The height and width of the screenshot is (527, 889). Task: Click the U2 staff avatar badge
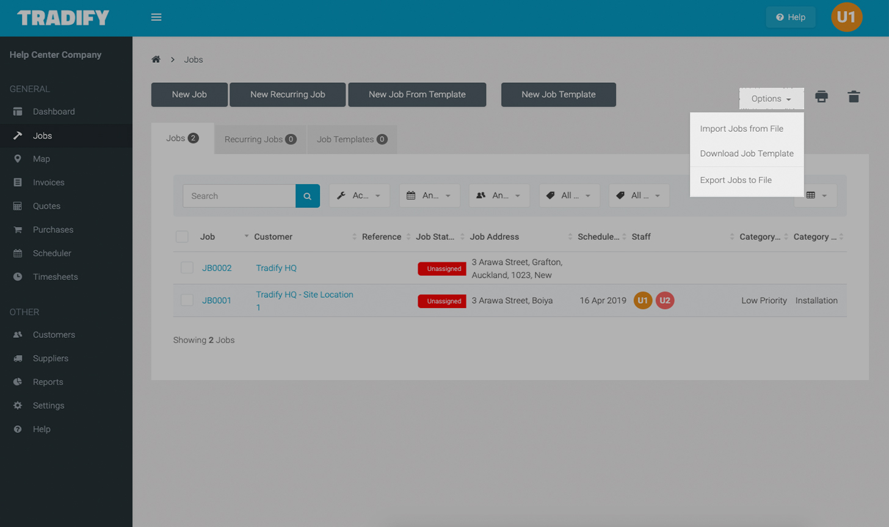click(x=664, y=300)
